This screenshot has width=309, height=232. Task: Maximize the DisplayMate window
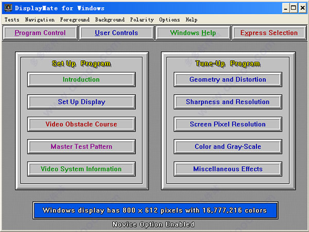[294, 8]
